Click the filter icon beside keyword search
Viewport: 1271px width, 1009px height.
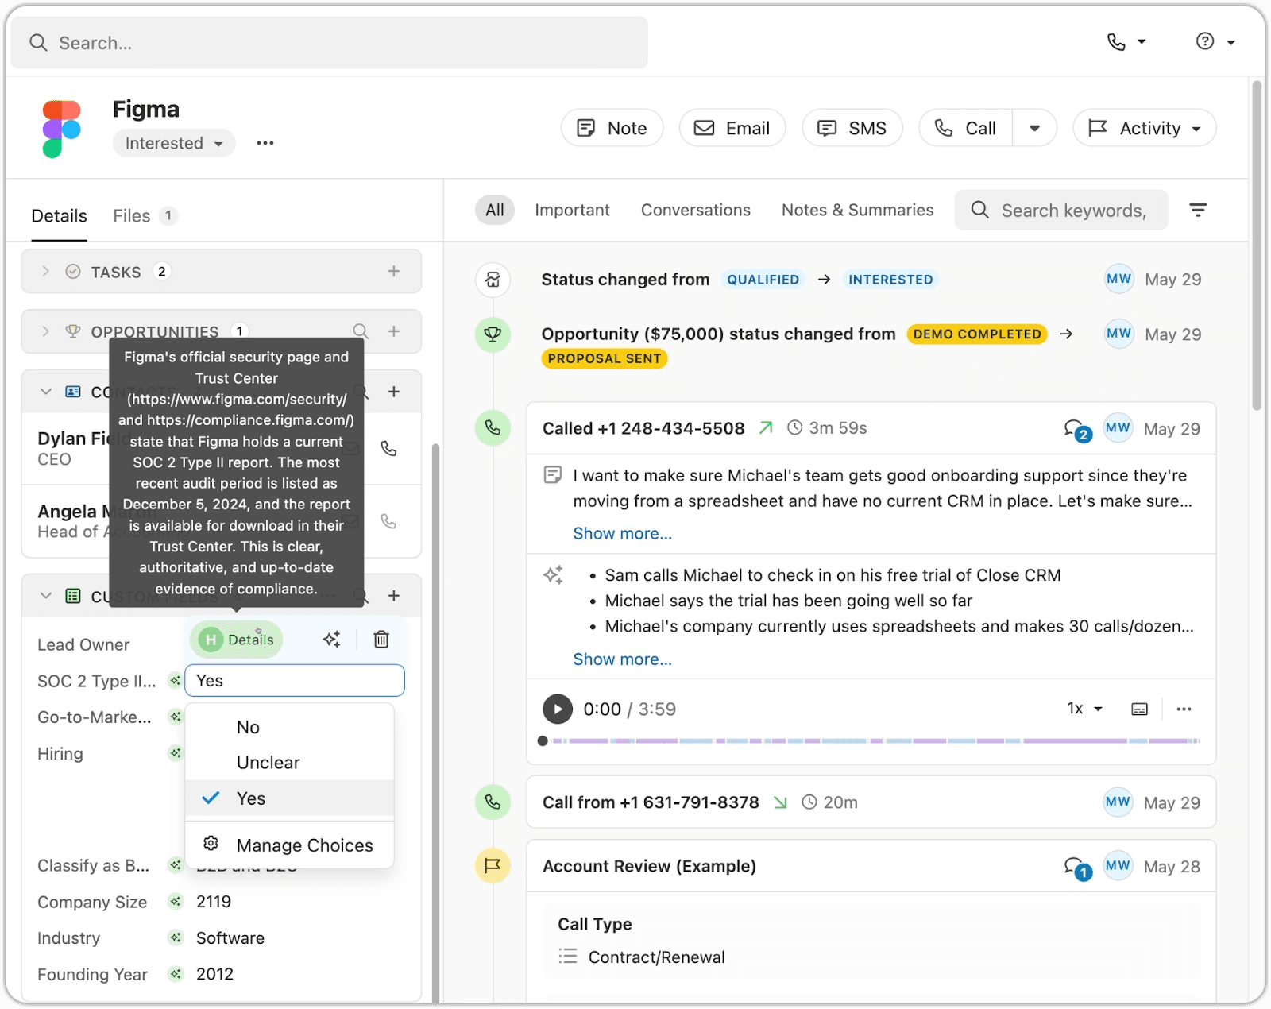click(1198, 210)
